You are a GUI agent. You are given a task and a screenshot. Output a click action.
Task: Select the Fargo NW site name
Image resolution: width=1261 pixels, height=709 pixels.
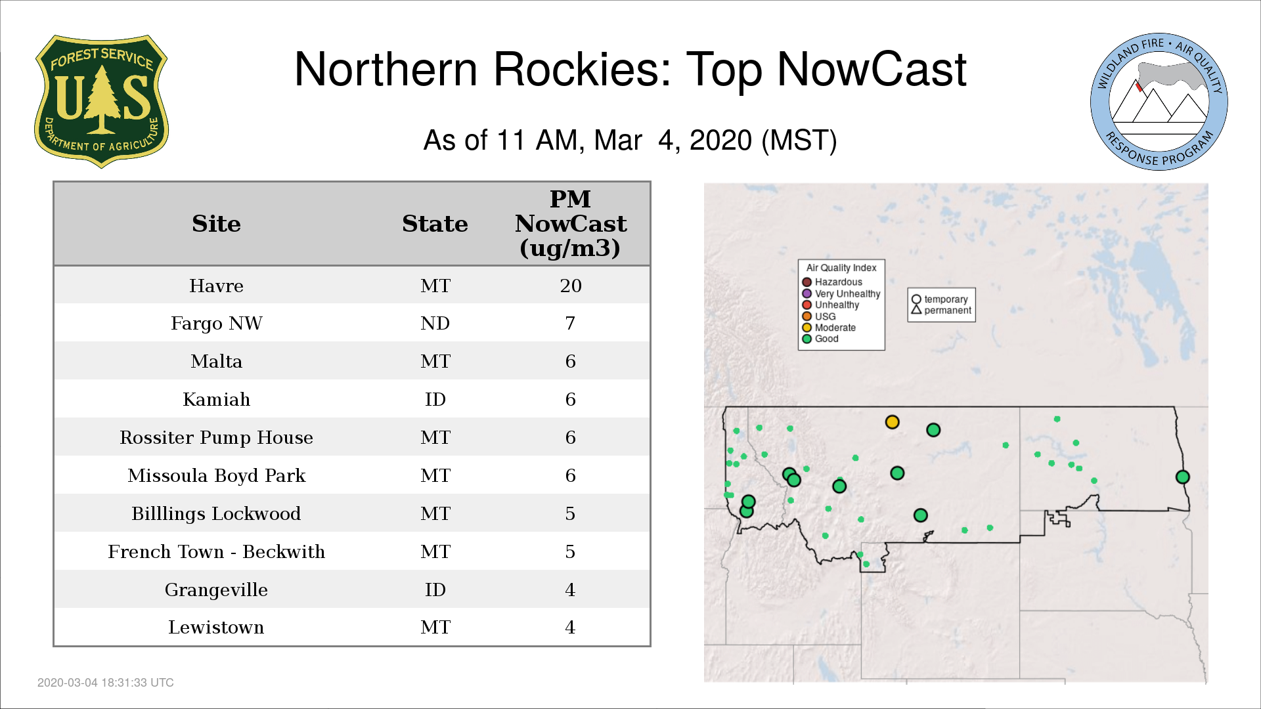pos(216,324)
